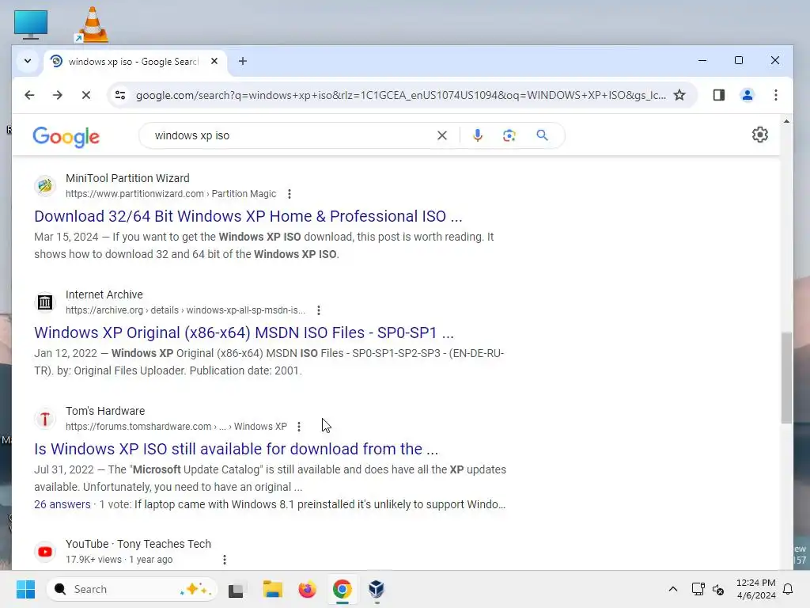Open tab search dropdown arrow
The height and width of the screenshot is (608, 810).
[x=28, y=61]
